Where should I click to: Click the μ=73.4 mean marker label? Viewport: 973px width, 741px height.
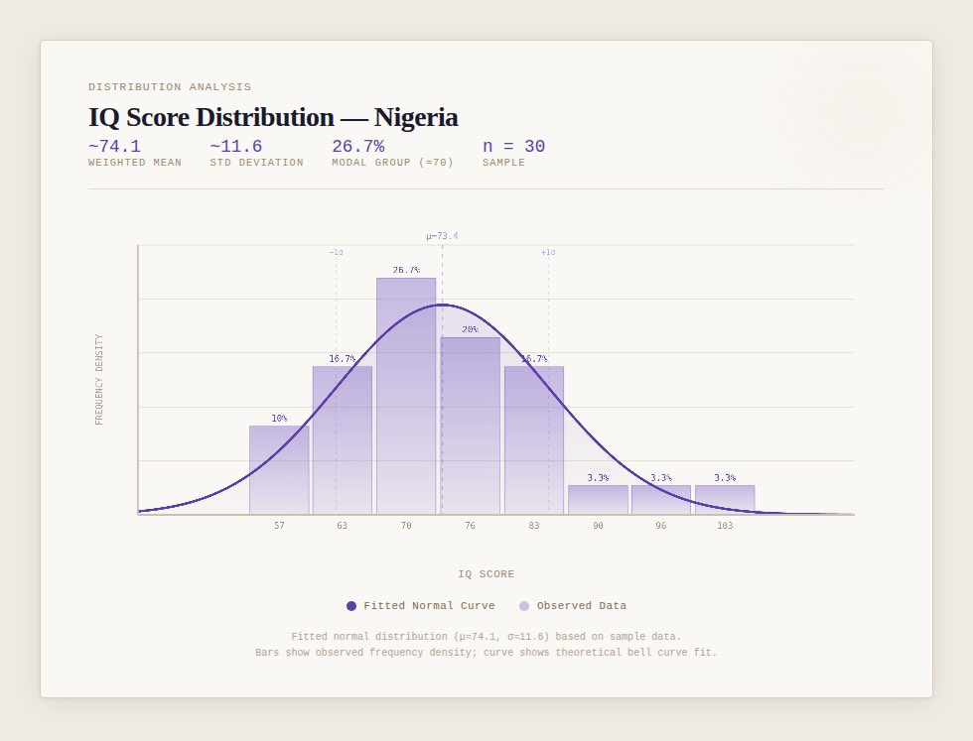(443, 236)
